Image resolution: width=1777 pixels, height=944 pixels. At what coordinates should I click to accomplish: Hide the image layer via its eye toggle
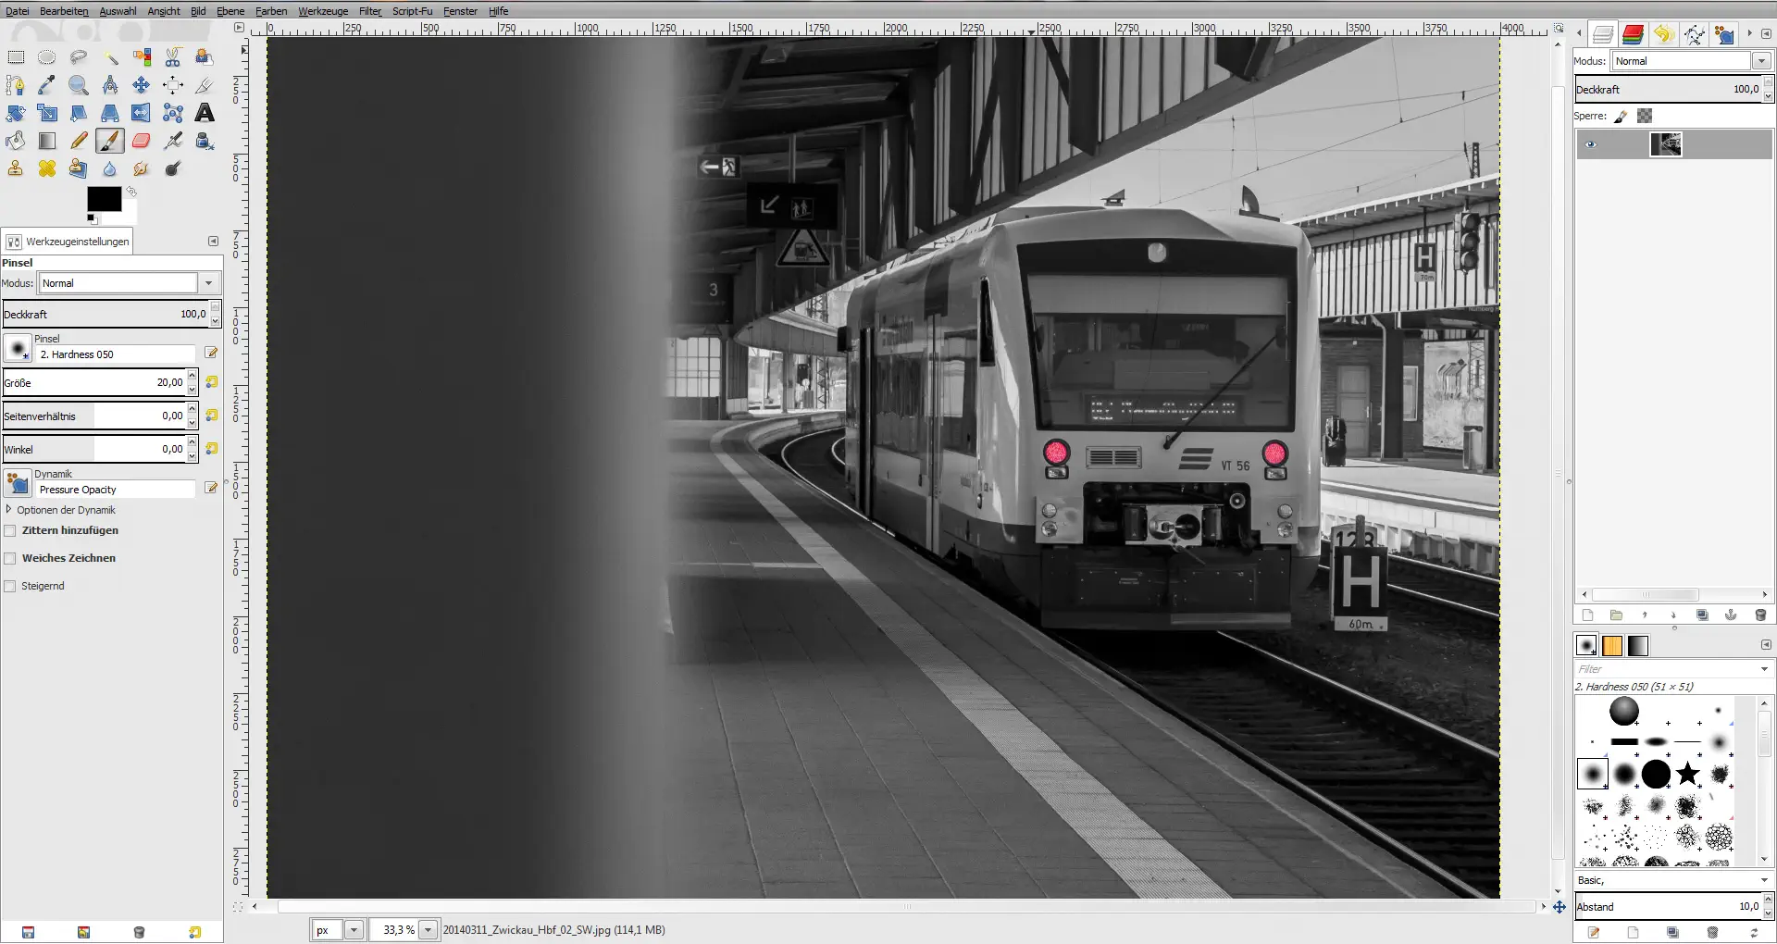pyautogui.click(x=1592, y=144)
